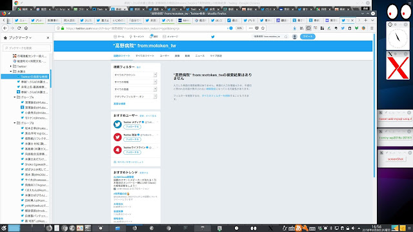Open ホーム in Twitter nav
413x232 pixels.
pos(119,37)
